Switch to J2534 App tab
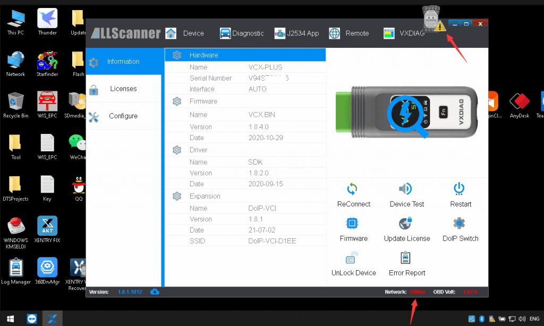Screen dimensions: 544x326 point(296,33)
